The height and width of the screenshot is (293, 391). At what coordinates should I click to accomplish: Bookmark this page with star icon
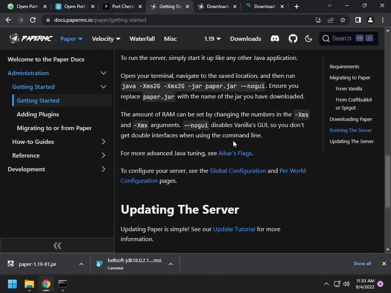[x=343, y=20]
